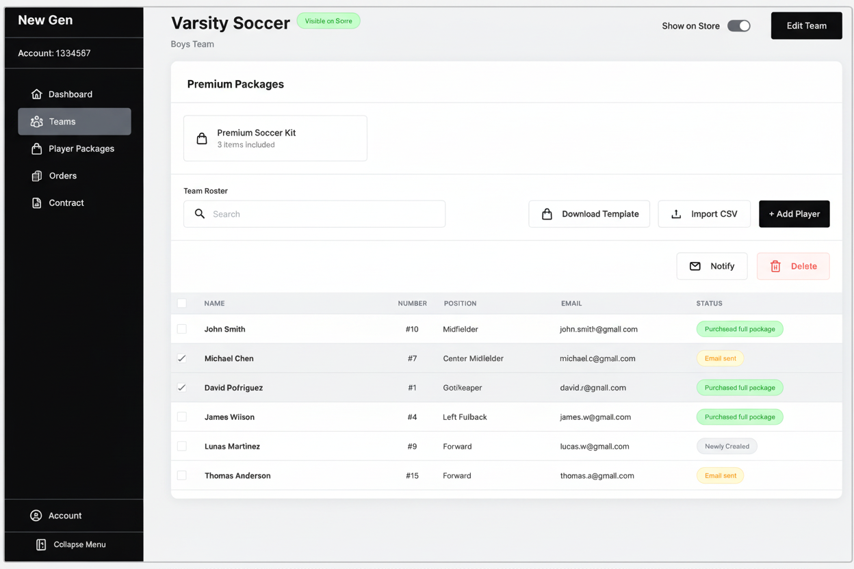Uncheck Michael Chen's row checkbox
This screenshot has width=854, height=569.
[182, 358]
